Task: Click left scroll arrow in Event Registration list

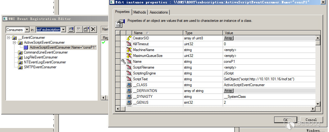Action: (103, 98)
